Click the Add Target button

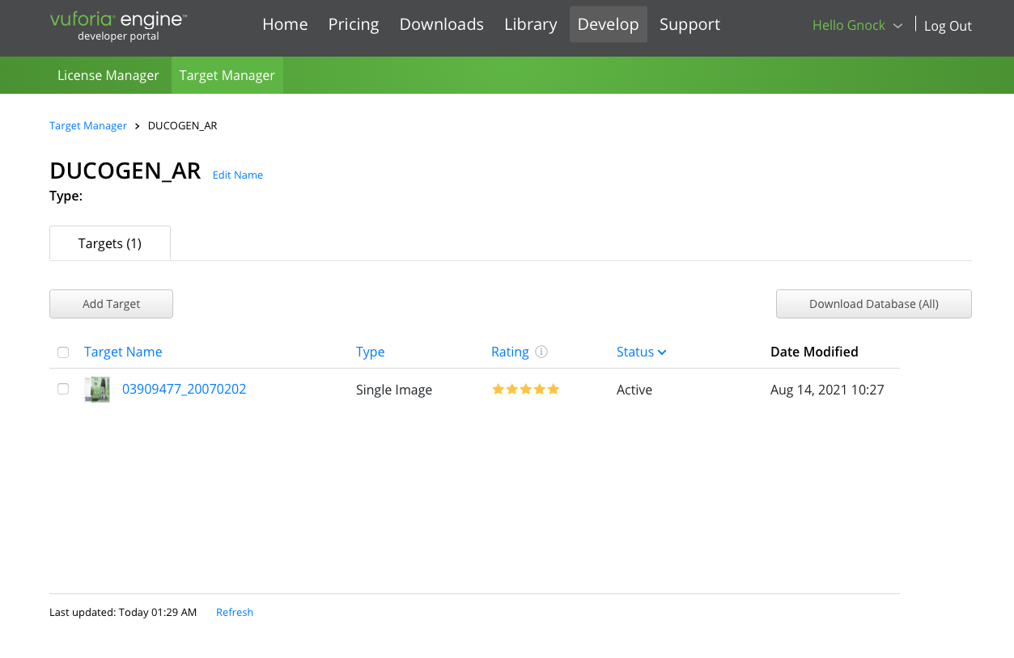tap(112, 304)
